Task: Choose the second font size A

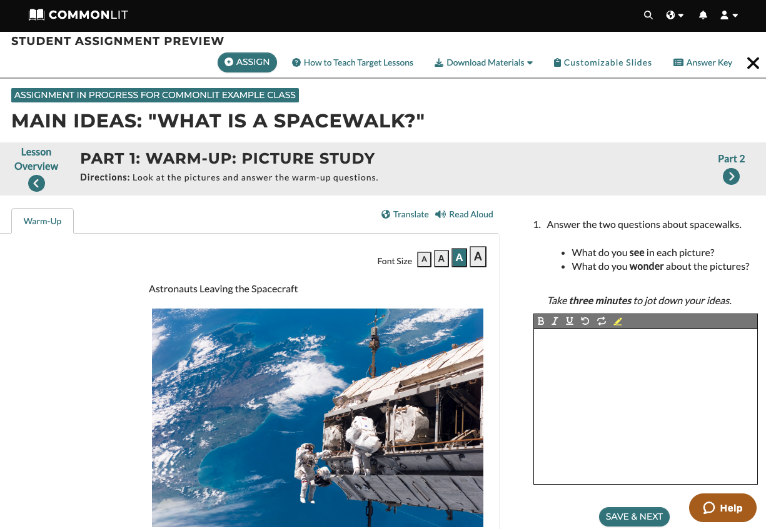Action: tap(441, 259)
